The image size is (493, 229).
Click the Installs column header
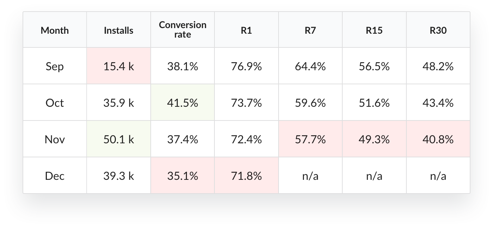pyautogui.click(x=119, y=30)
